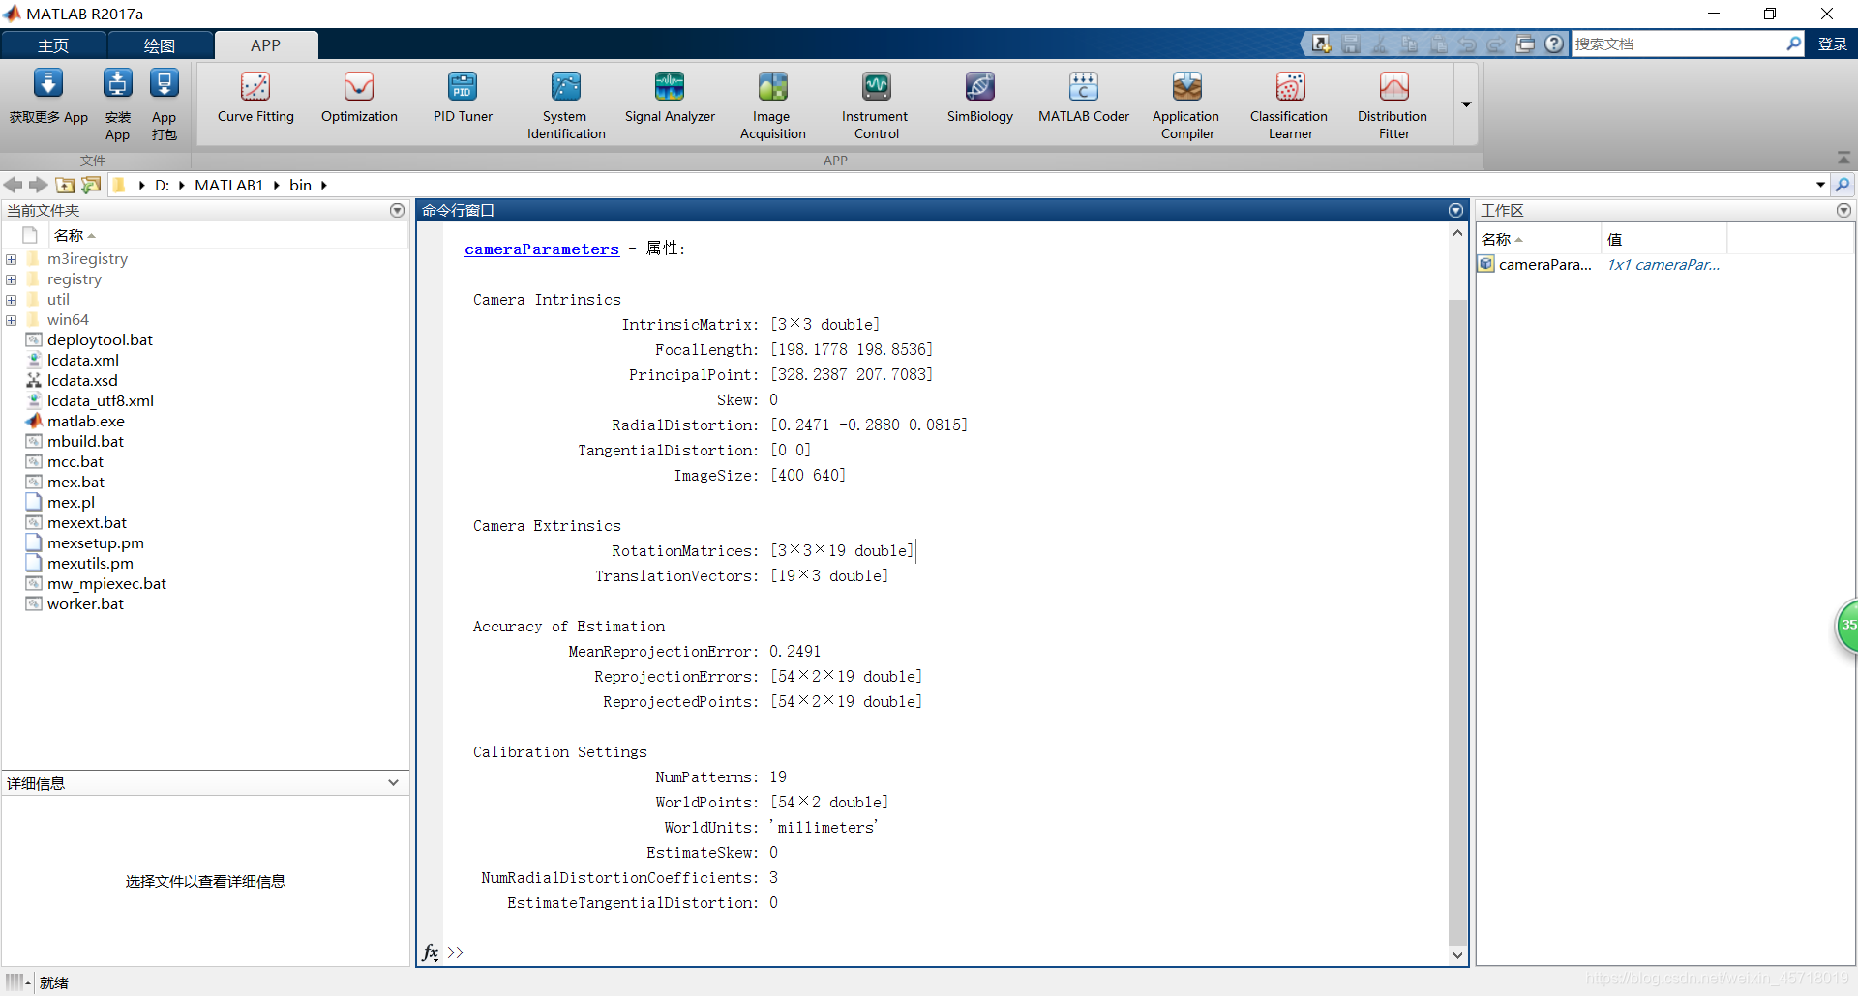Viewport: 1858px width, 996px height.
Task: Minimize the toolstrip with collapse button
Action: (x=1843, y=157)
